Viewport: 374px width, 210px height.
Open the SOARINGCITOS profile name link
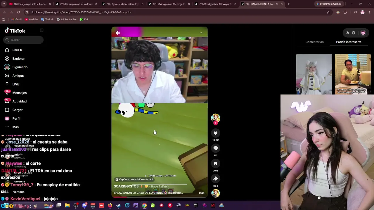coord(126,186)
